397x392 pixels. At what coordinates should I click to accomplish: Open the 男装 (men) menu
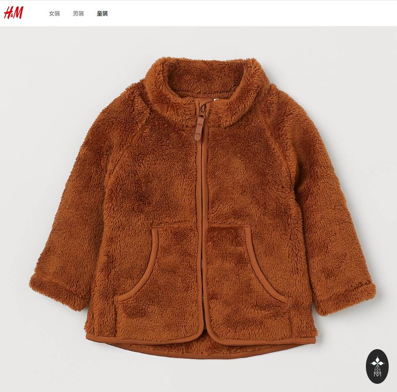pyautogui.click(x=78, y=13)
